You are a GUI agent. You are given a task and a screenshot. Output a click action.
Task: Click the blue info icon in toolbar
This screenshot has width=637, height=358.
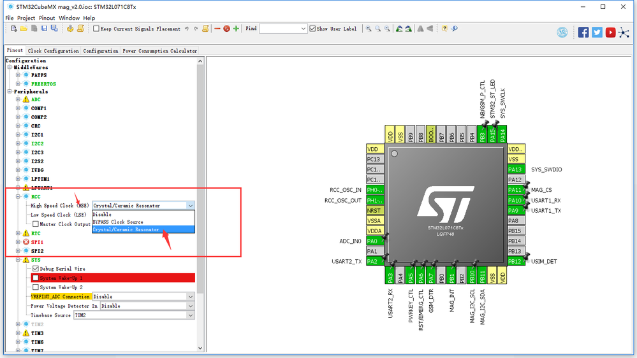click(x=454, y=29)
